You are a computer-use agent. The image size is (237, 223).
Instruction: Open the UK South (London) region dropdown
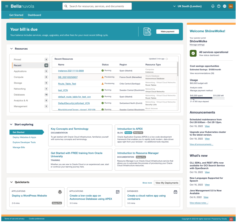coord(188,6)
